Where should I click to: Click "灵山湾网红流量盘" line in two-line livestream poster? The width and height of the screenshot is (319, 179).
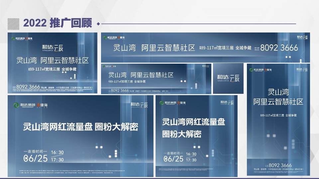193,122
